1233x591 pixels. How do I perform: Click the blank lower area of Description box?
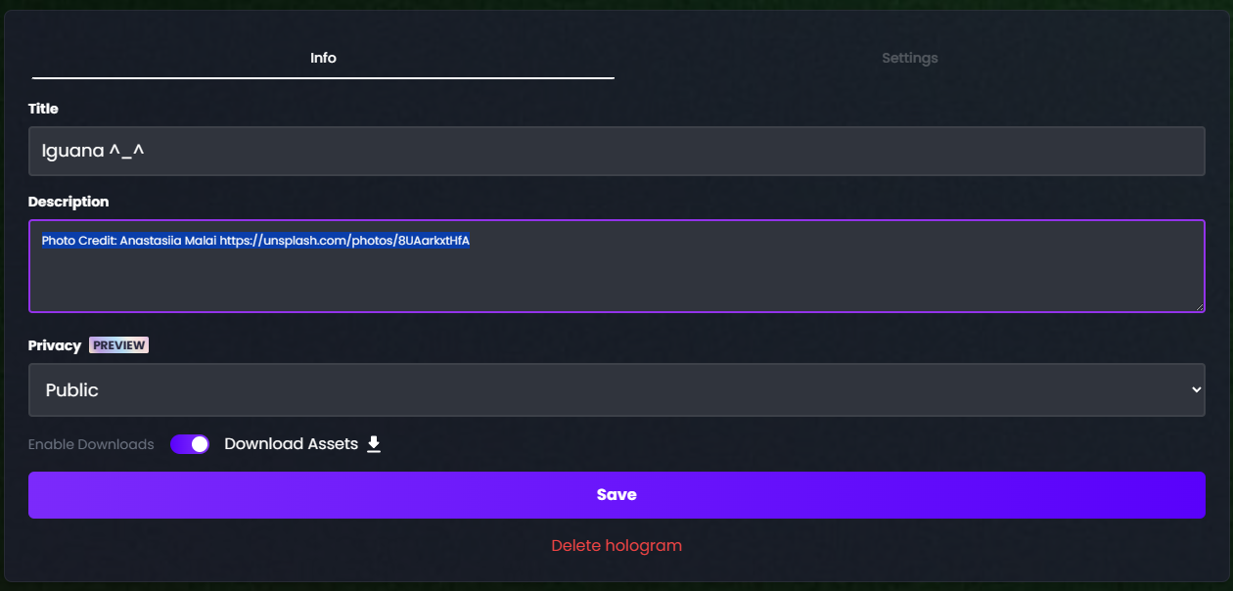tap(616, 284)
